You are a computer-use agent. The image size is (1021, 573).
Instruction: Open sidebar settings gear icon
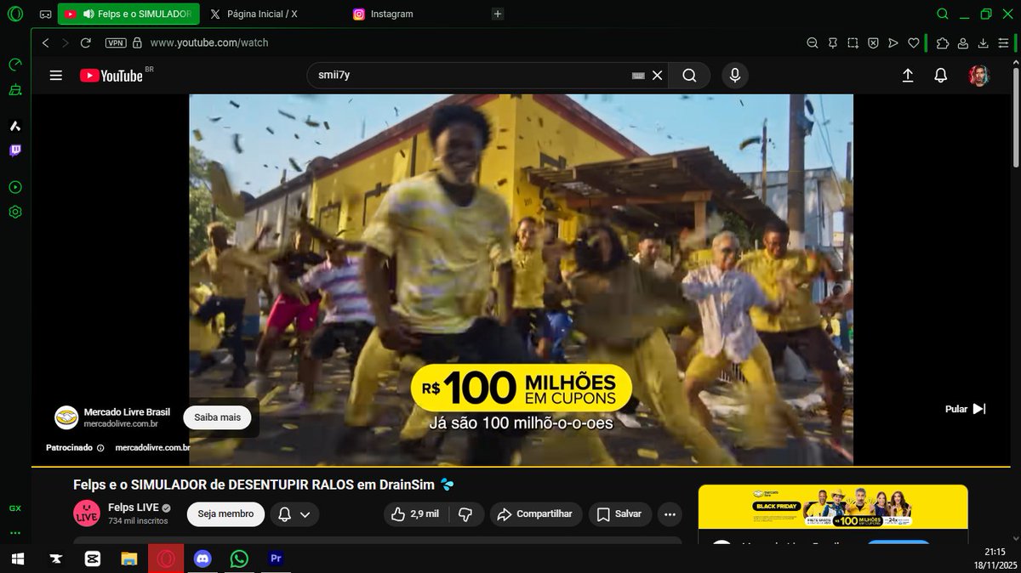(14, 212)
